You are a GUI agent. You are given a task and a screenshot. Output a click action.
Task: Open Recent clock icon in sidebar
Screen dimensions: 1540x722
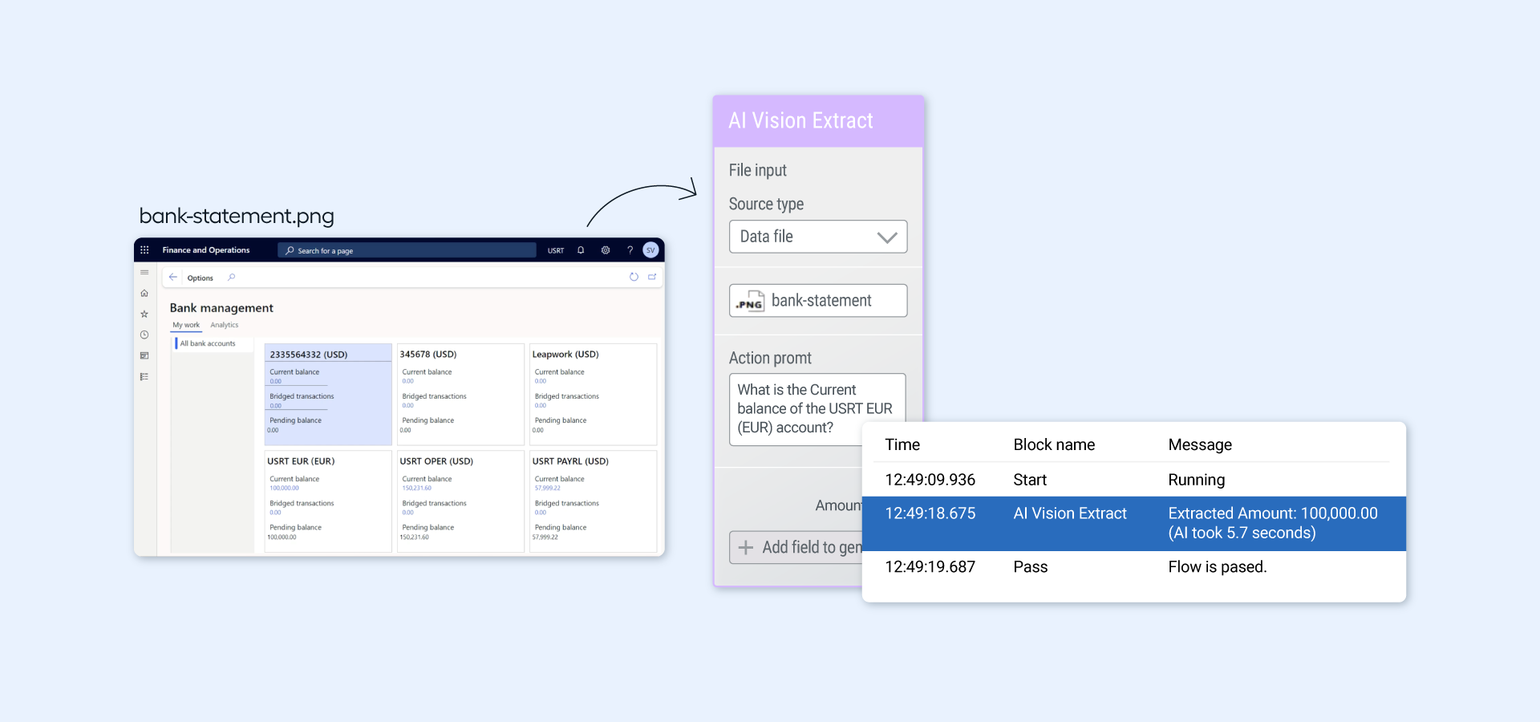tap(144, 335)
